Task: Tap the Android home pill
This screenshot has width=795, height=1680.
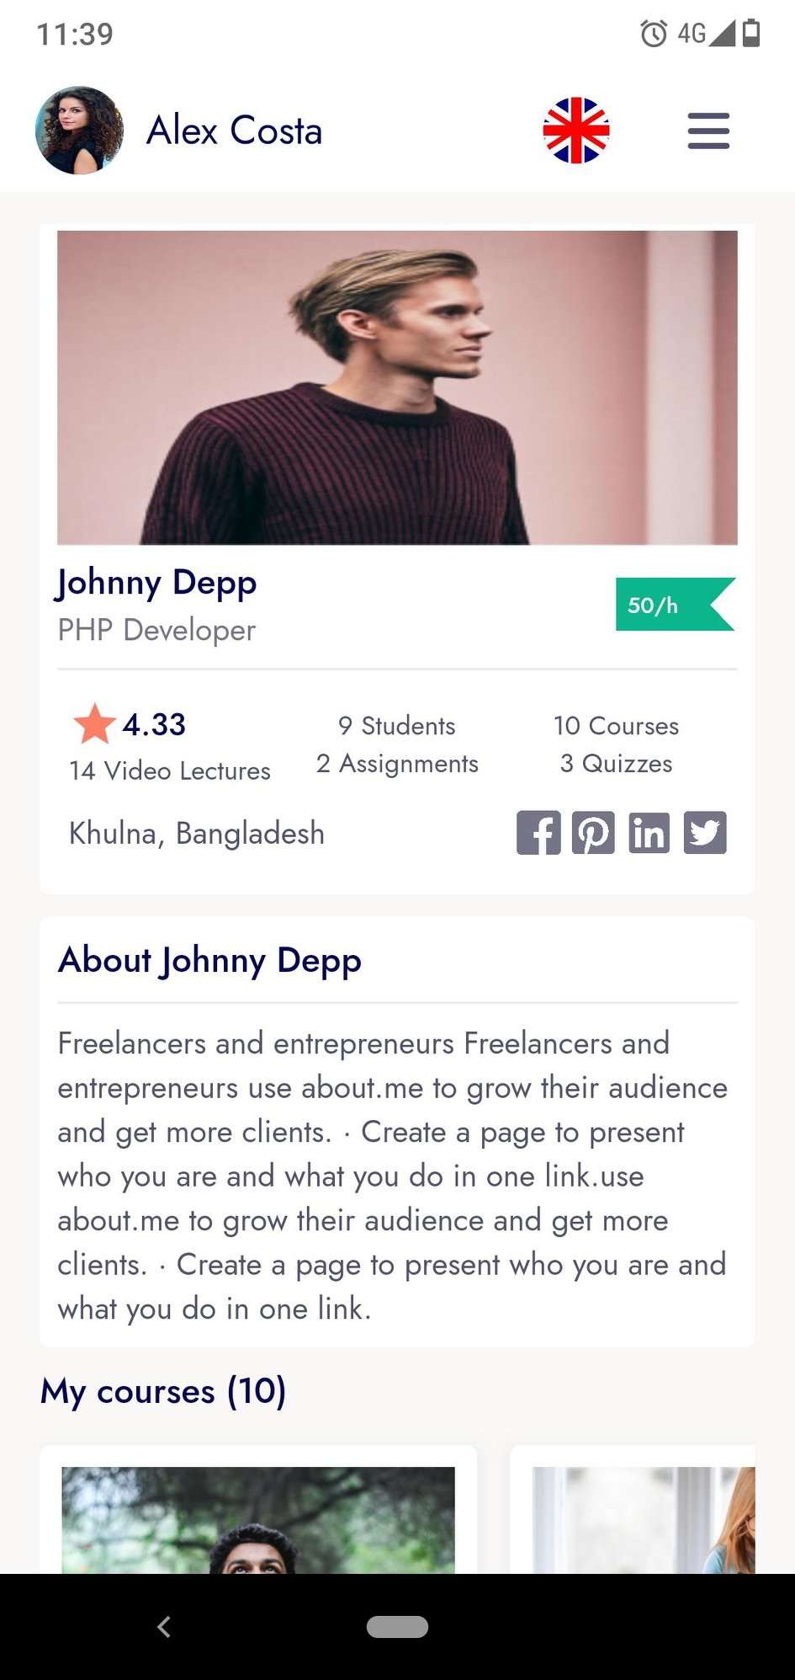Action: click(x=397, y=1626)
